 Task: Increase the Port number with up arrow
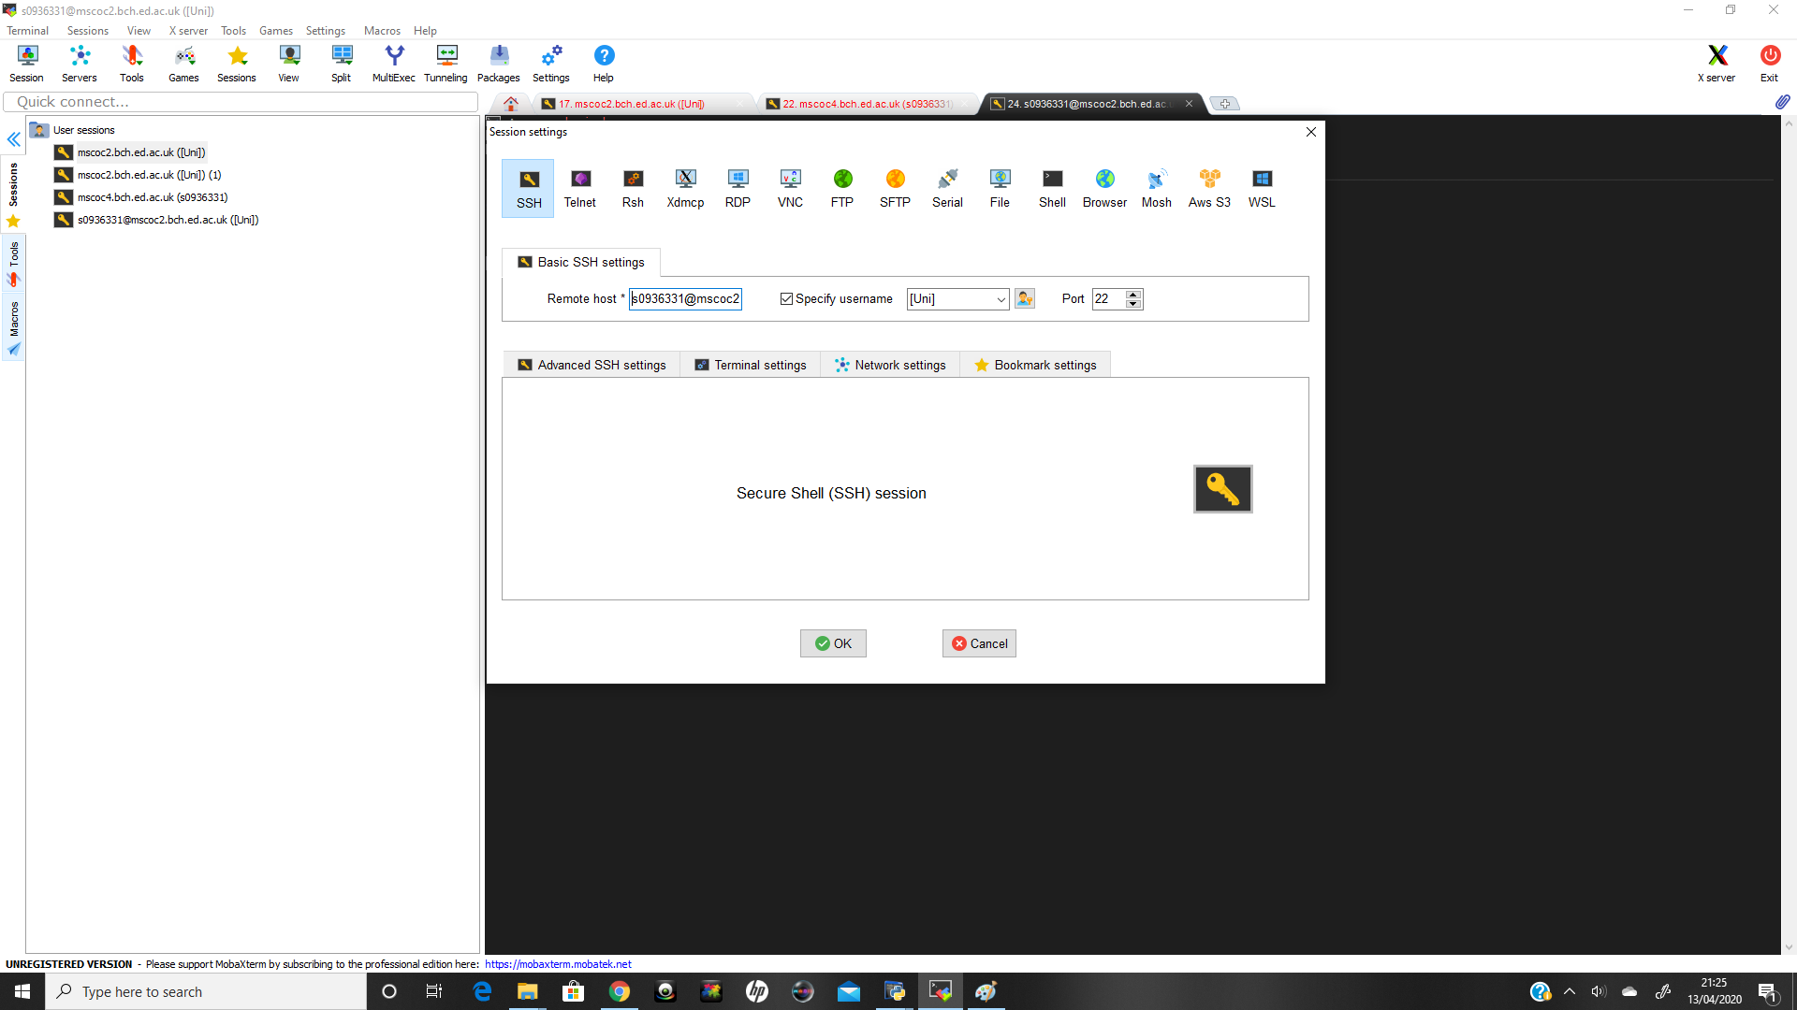coord(1133,295)
